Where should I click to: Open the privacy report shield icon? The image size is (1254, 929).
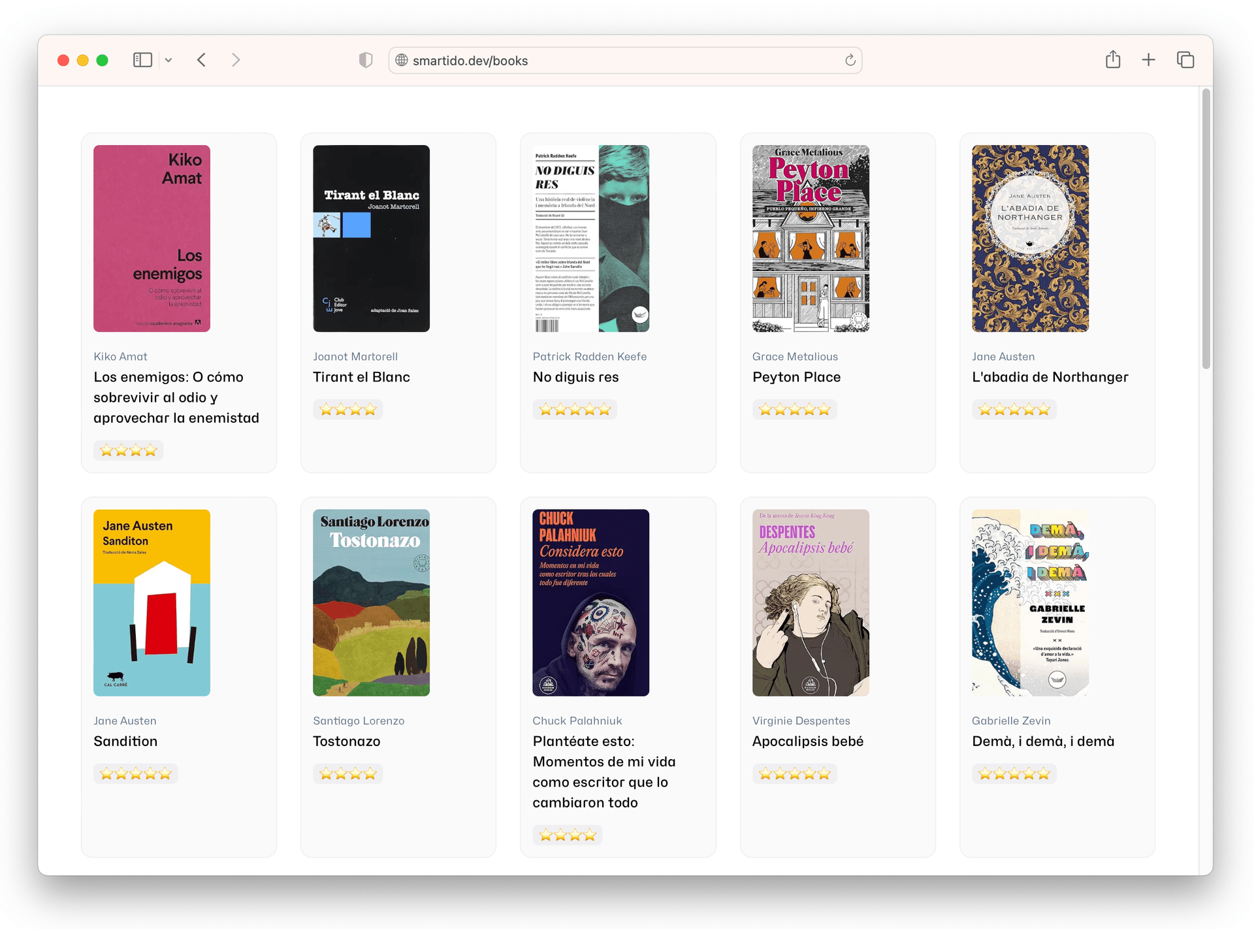[x=366, y=60]
